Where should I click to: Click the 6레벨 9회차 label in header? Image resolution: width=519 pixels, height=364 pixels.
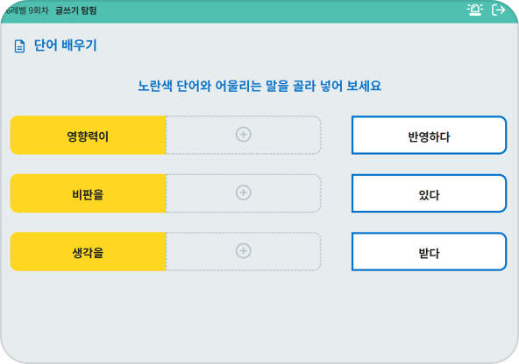click(27, 10)
